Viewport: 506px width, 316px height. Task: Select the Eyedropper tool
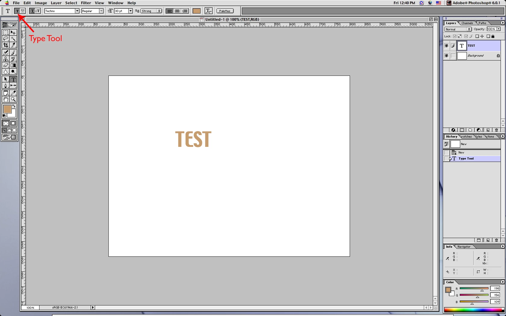(x=13, y=93)
